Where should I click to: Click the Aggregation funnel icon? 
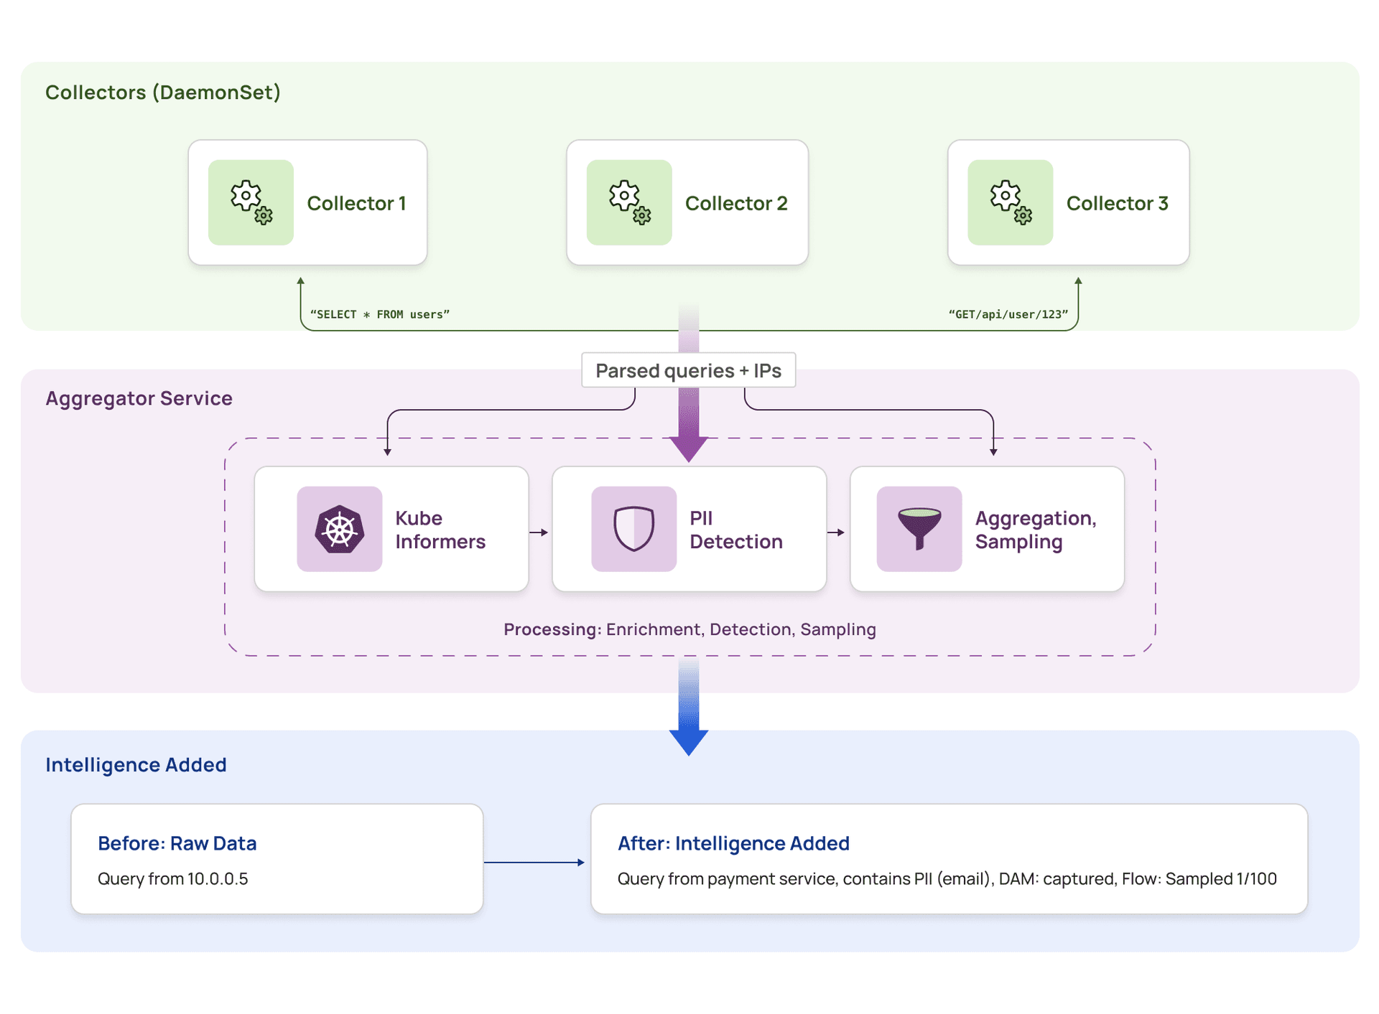click(x=919, y=529)
